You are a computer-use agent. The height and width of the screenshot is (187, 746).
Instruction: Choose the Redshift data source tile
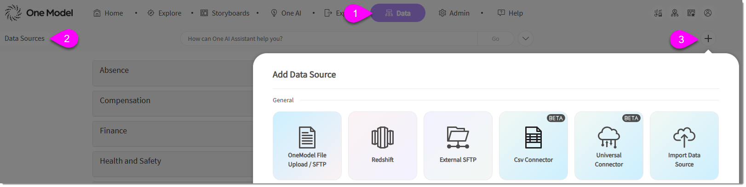[x=383, y=145]
